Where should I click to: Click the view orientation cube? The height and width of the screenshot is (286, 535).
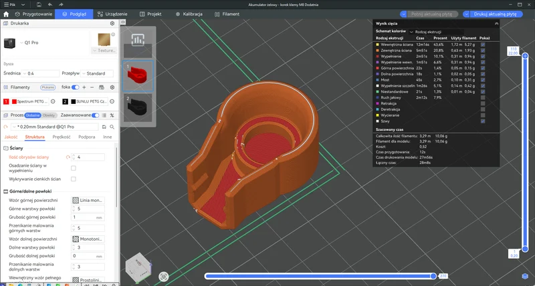[138, 267]
